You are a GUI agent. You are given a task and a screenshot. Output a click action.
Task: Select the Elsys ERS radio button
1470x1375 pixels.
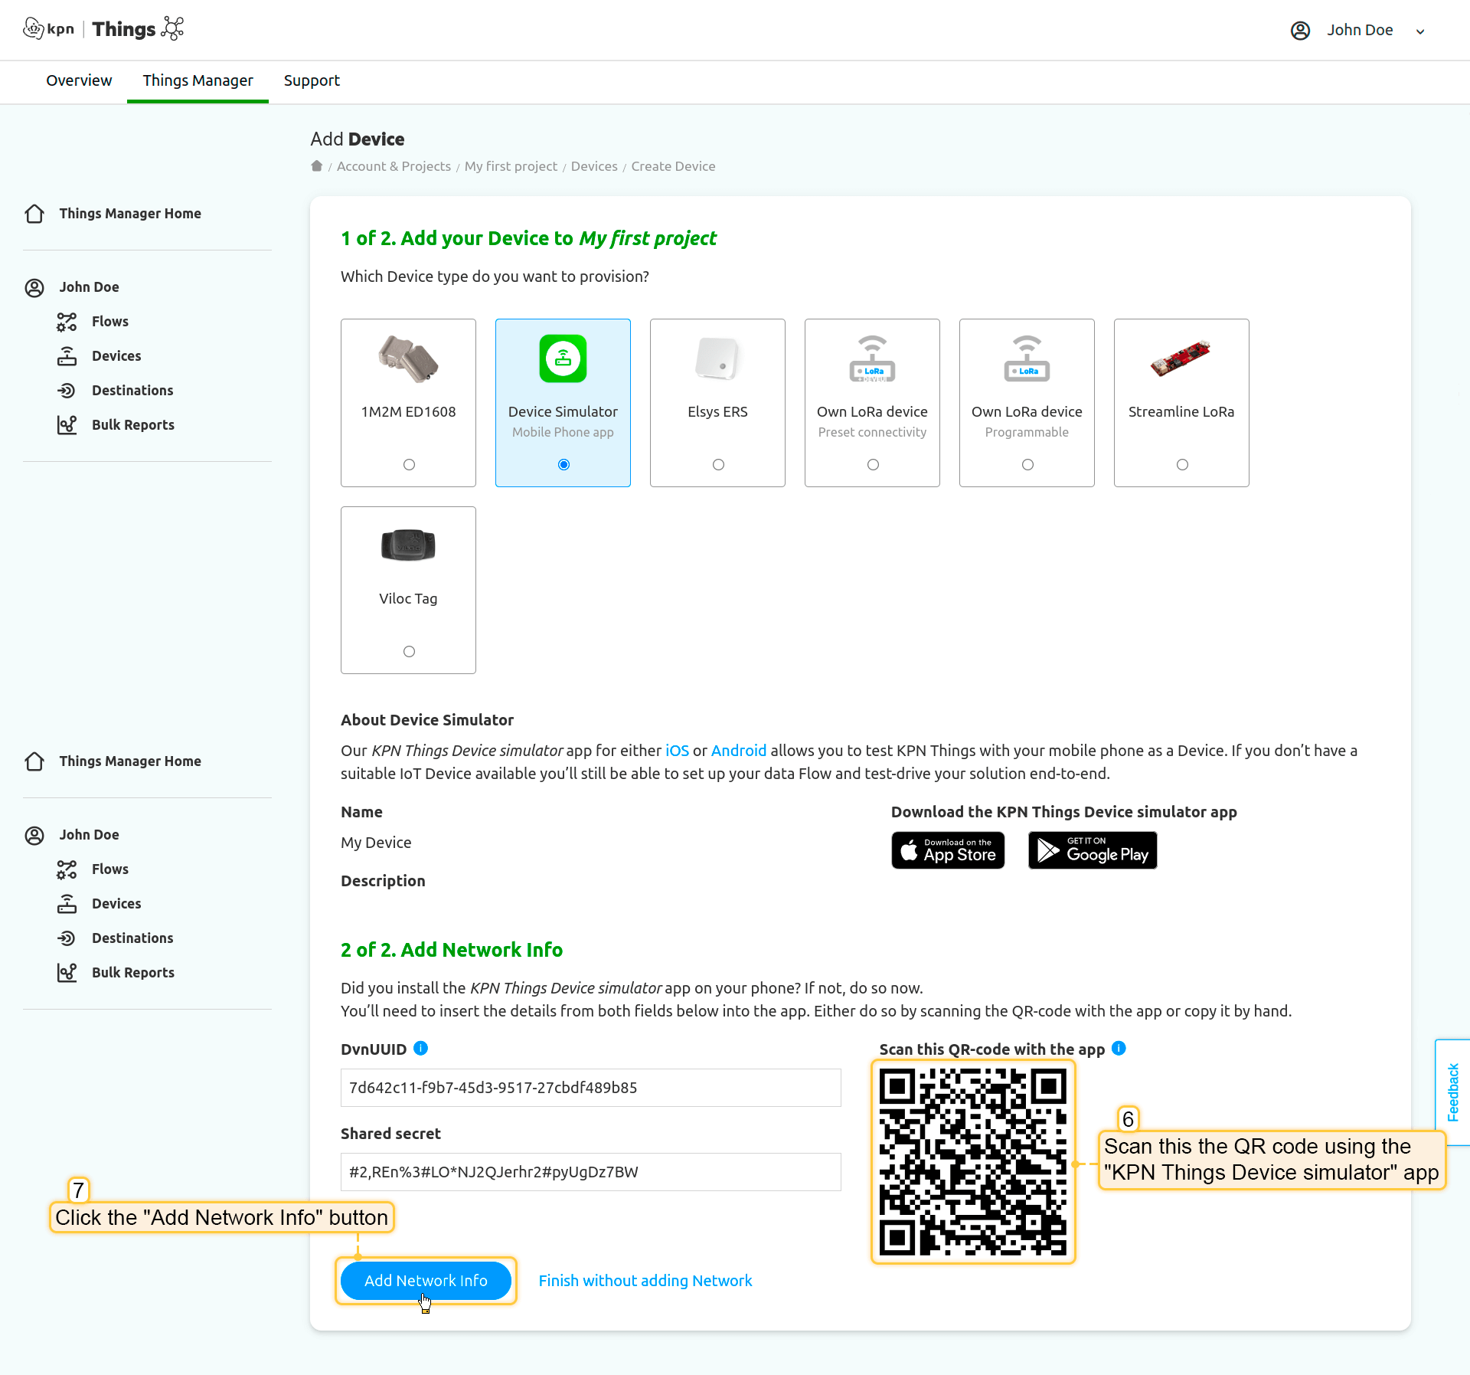pos(718,465)
